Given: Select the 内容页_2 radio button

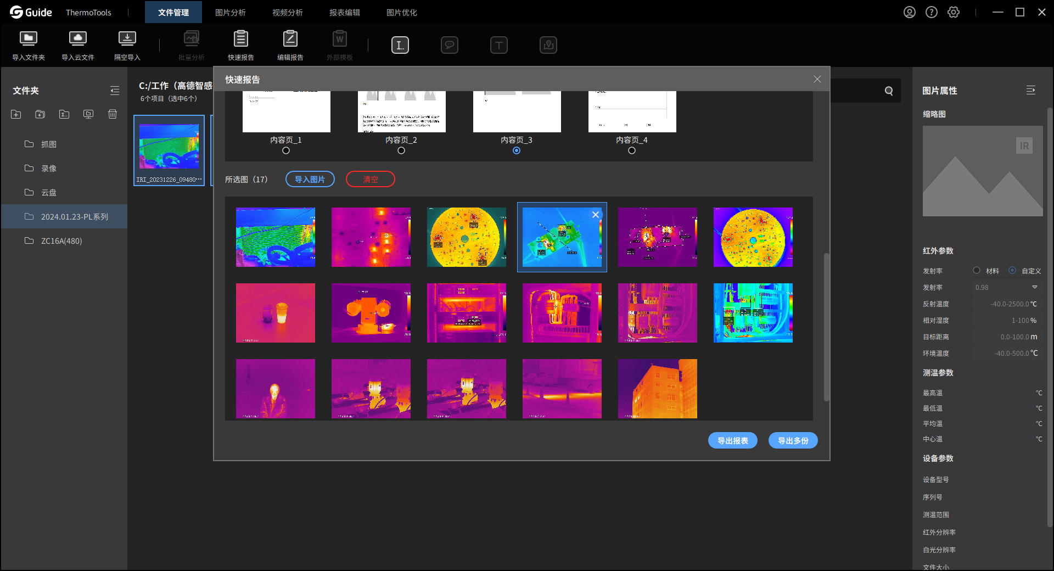Looking at the screenshot, I should [x=401, y=150].
